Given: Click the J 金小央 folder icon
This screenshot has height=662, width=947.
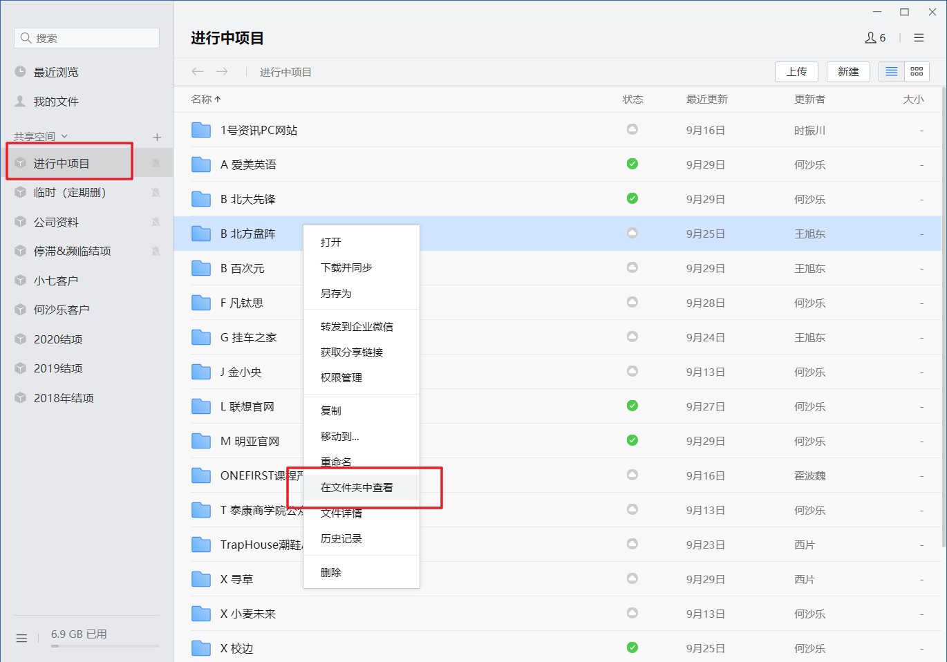Looking at the screenshot, I should click(x=201, y=372).
